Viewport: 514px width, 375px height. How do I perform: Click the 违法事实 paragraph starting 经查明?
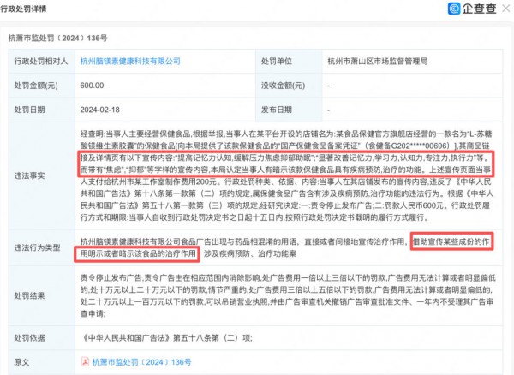click(287, 176)
